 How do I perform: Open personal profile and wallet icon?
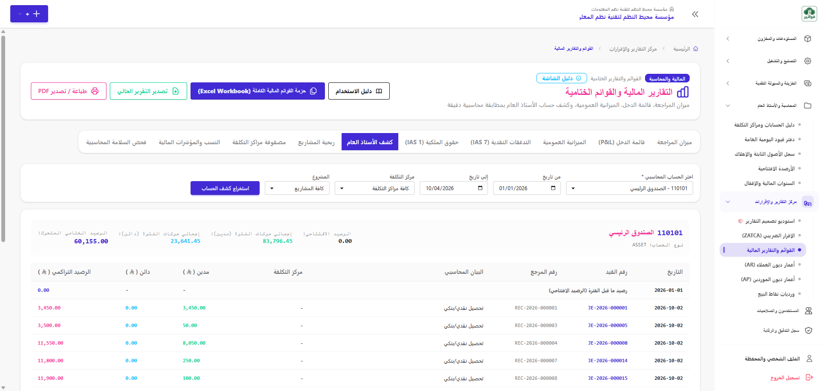click(x=809, y=358)
